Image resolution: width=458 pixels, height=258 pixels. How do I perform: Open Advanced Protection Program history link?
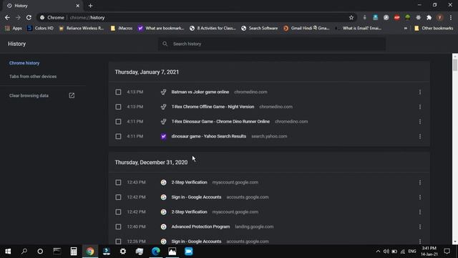pos(200,226)
